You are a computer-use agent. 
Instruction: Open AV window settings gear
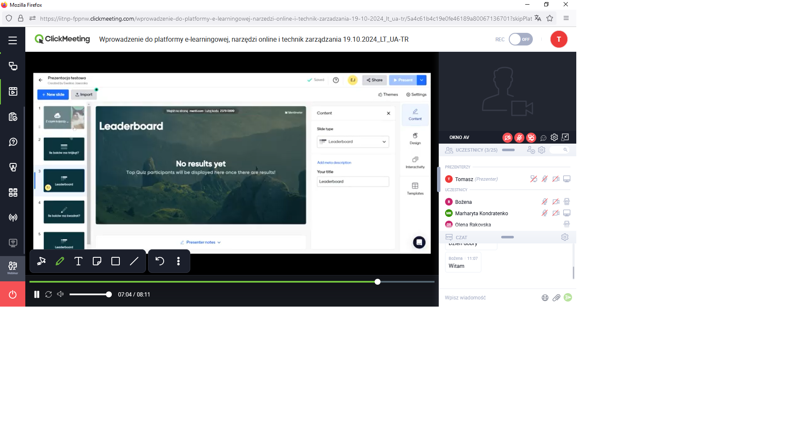[554, 137]
